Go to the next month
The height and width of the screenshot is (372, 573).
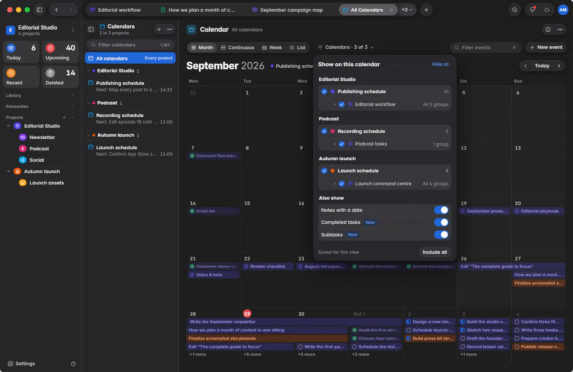559,66
